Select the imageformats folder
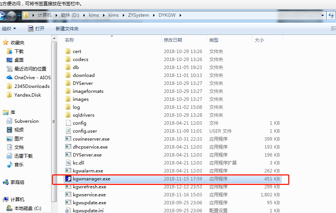 point(88,91)
